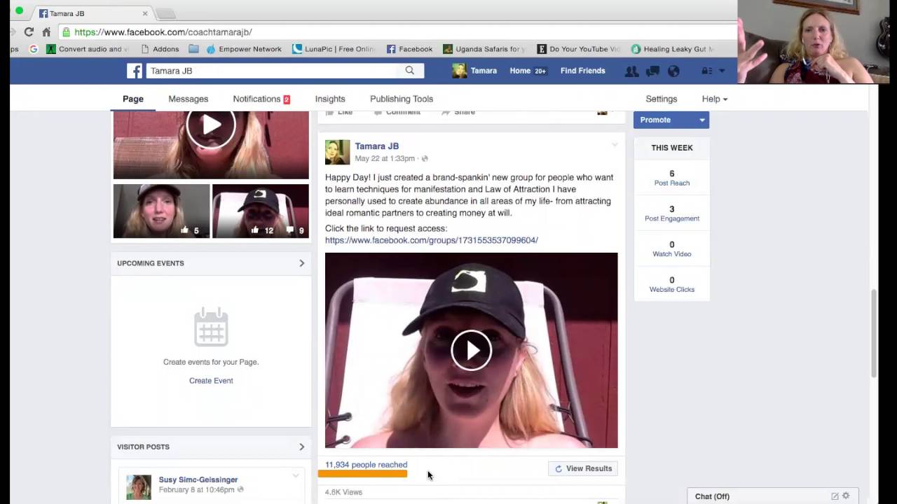
Task: Play the main post video
Action: [x=472, y=350]
